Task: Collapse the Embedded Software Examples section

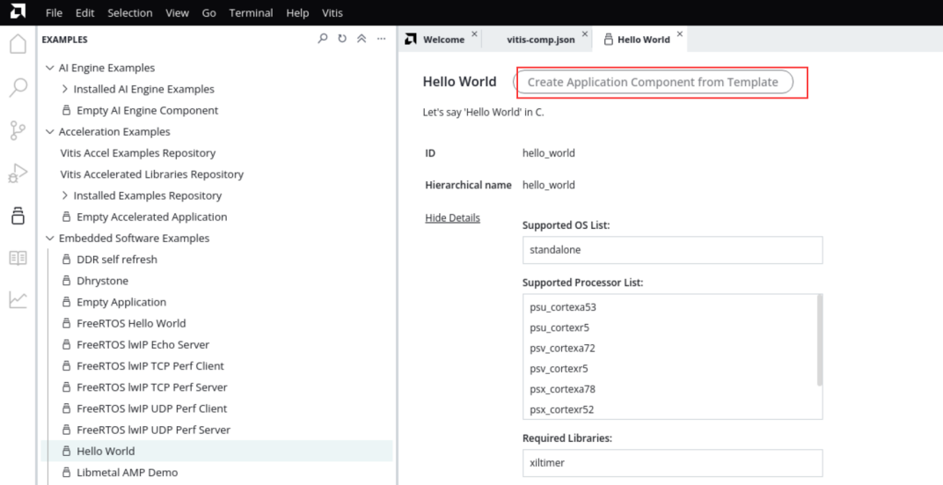Action: [49, 239]
